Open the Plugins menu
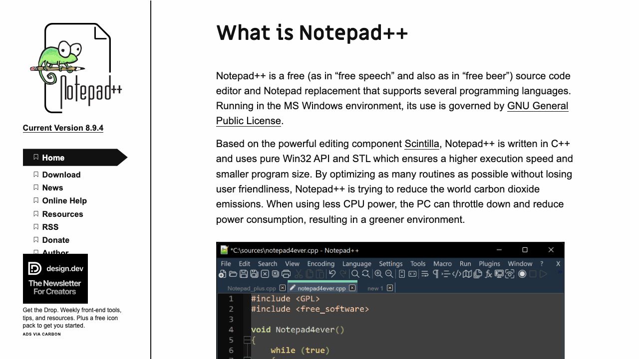The width and height of the screenshot is (639, 359). coord(490,264)
